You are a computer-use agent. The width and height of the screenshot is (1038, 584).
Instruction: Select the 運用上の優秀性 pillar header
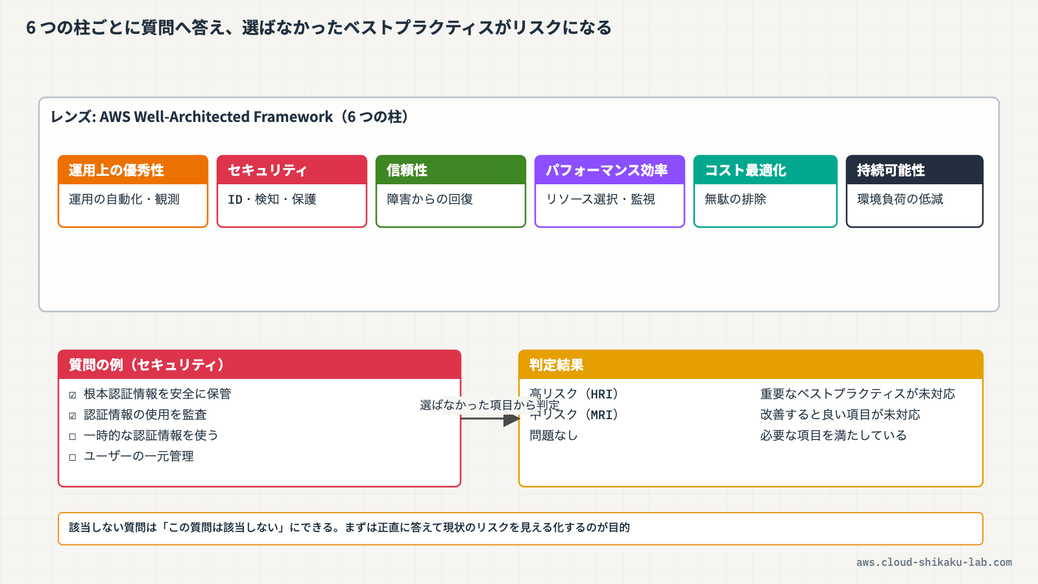(x=133, y=170)
